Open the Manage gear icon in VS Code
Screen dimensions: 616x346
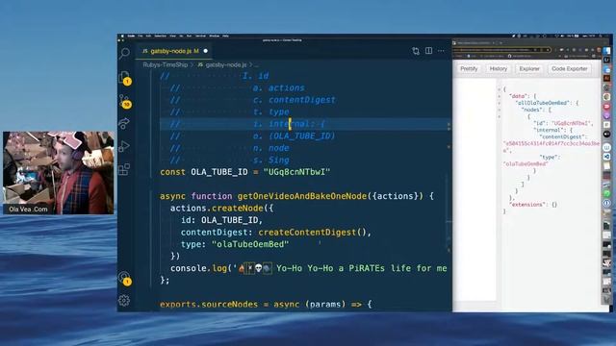pos(124,300)
